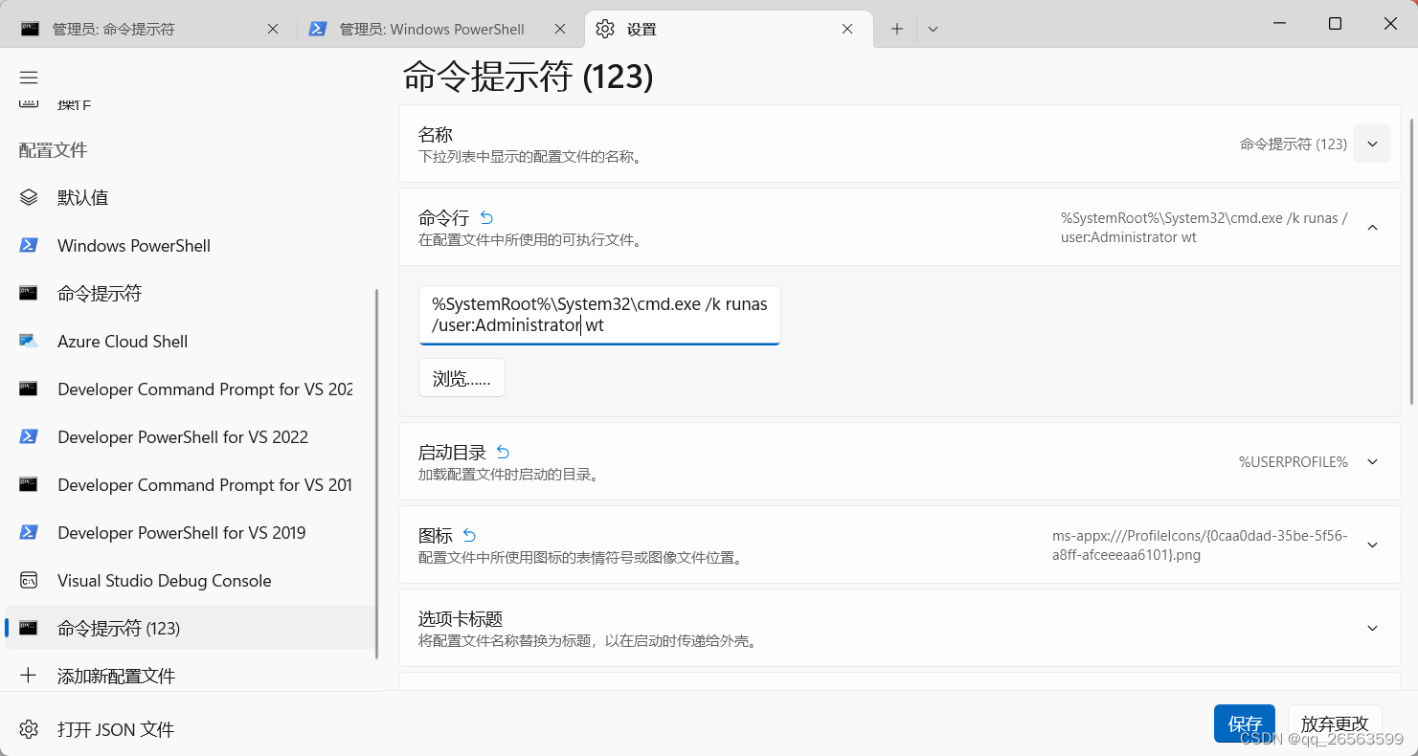Image resolution: width=1418 pixels, height=756 pixels.
Task: Click the PowerShell tab icon
Action: [x=318, y=29]
